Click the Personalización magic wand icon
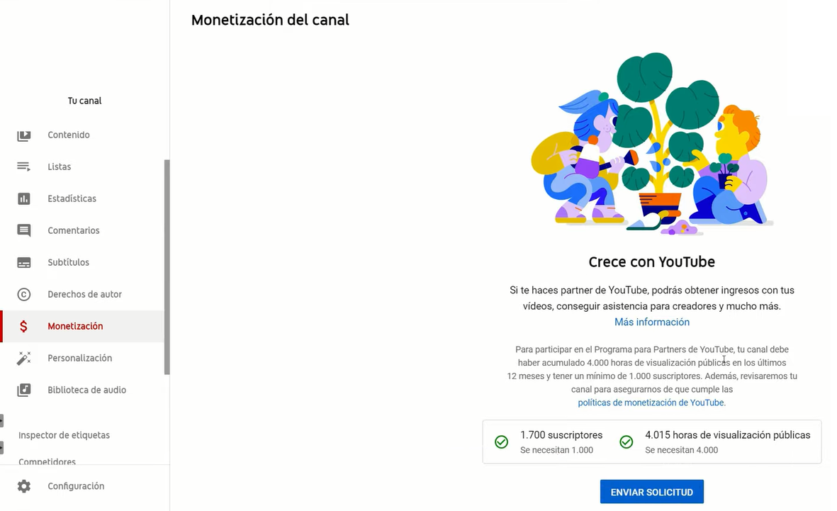Viewport: 837px width, 511px height. 23,359
